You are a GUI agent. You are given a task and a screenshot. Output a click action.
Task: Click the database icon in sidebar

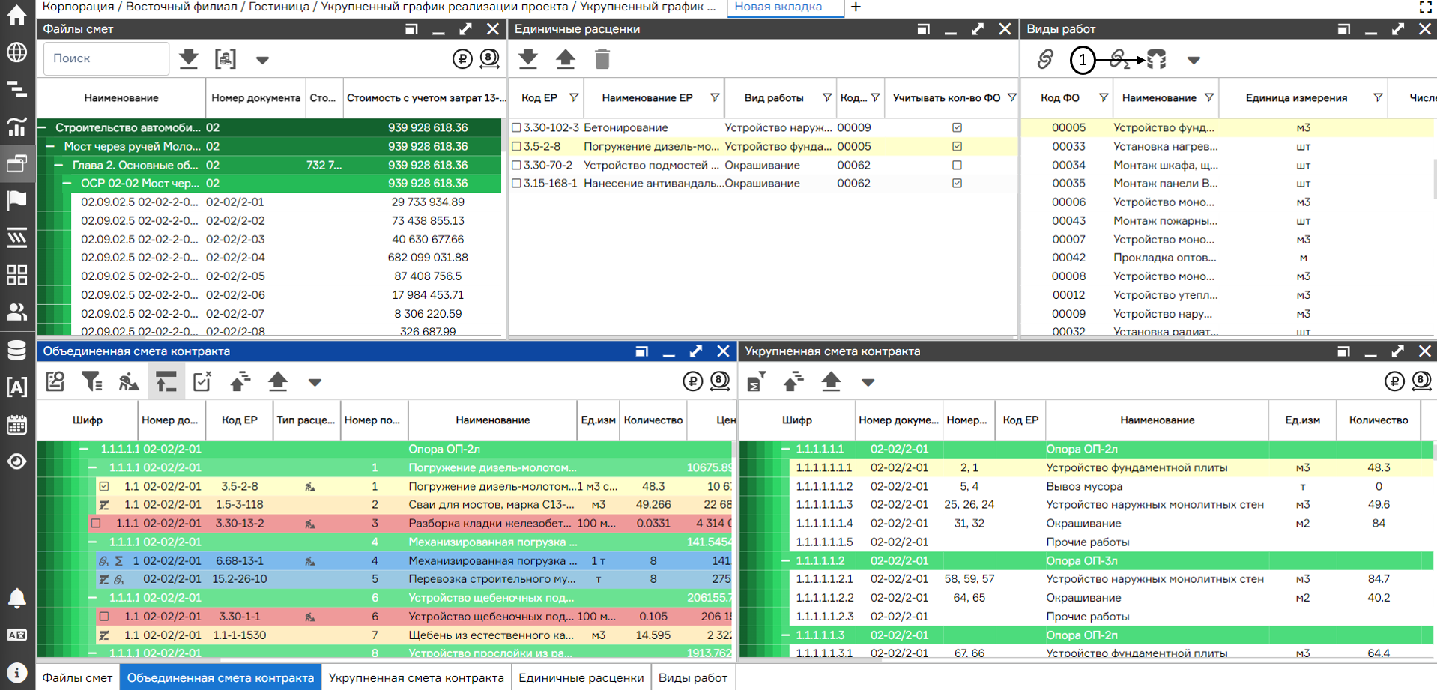tap(16, 350)
